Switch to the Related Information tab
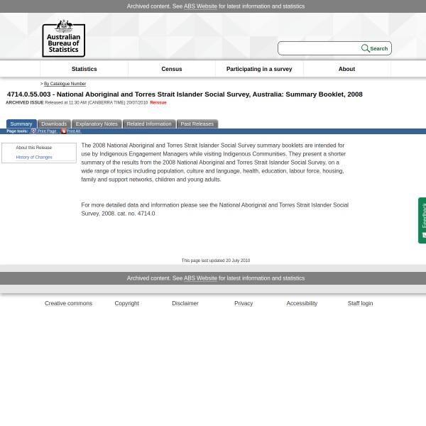 (149, 124)
